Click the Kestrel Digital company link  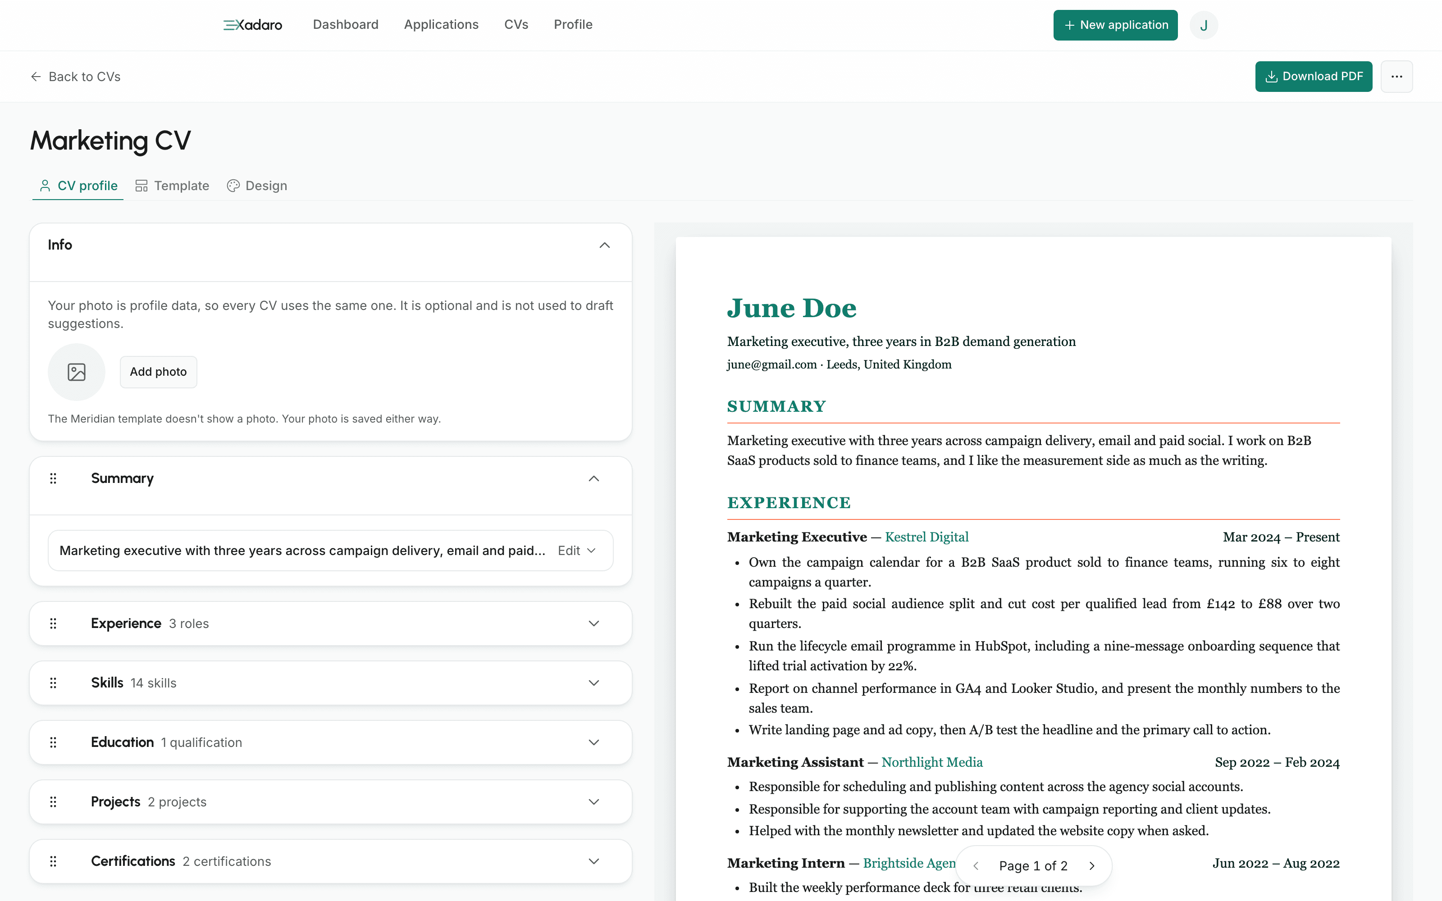coord(926,537)
